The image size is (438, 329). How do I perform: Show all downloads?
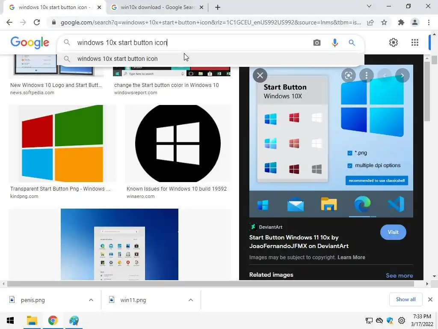[x=405, y=299]
